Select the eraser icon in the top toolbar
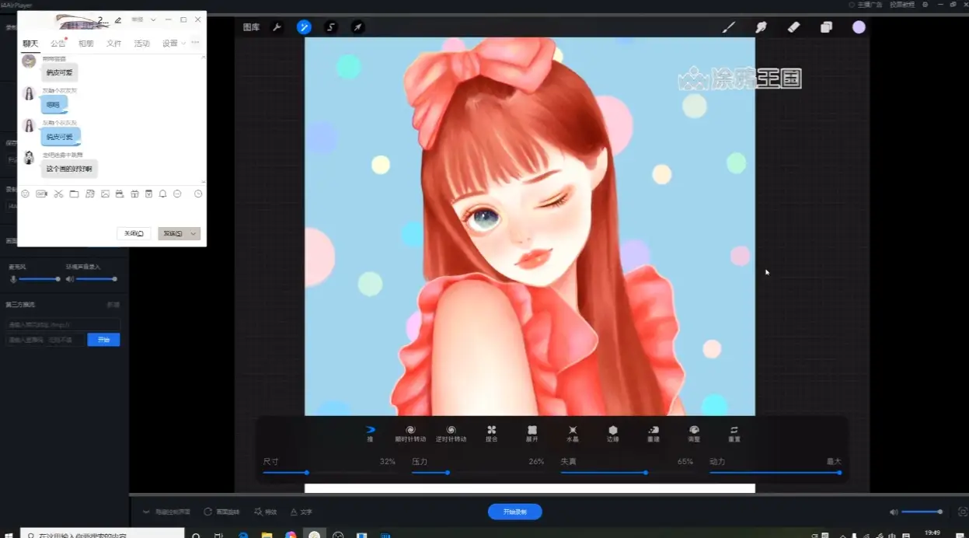This screenshot has height=538, width=969. (x=793, y=27)
